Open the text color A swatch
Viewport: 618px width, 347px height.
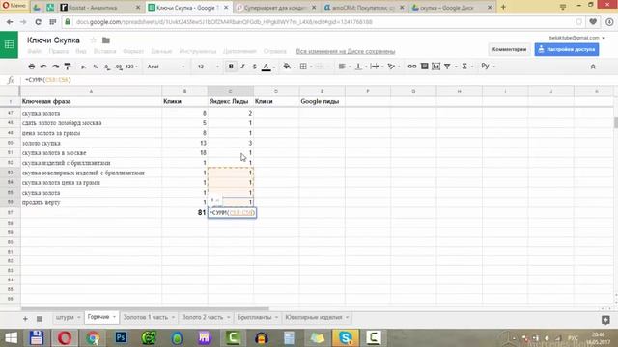(x=267, y=67)
